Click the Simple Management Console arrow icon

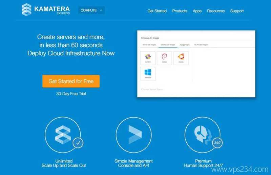[133, 134]
